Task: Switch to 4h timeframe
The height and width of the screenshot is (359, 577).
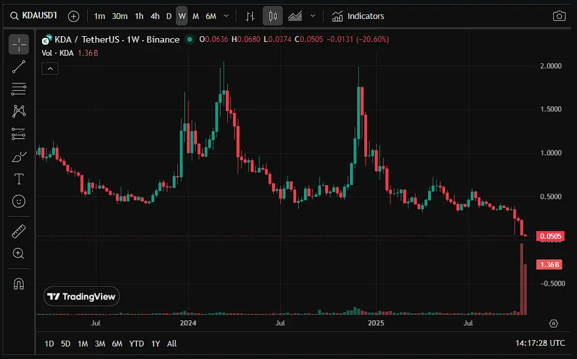Action: point(155,16)
